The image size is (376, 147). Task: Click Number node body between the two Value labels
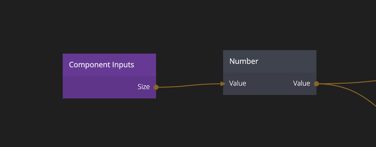pyautogui.click(x=270, y=83)
